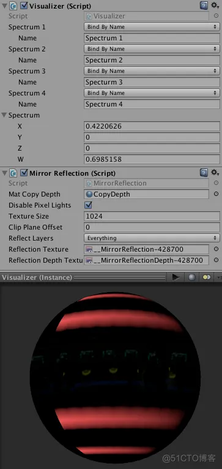Open object picker for MirrorReflection Script field
The image size is (222, 469).
coord(216,183)
